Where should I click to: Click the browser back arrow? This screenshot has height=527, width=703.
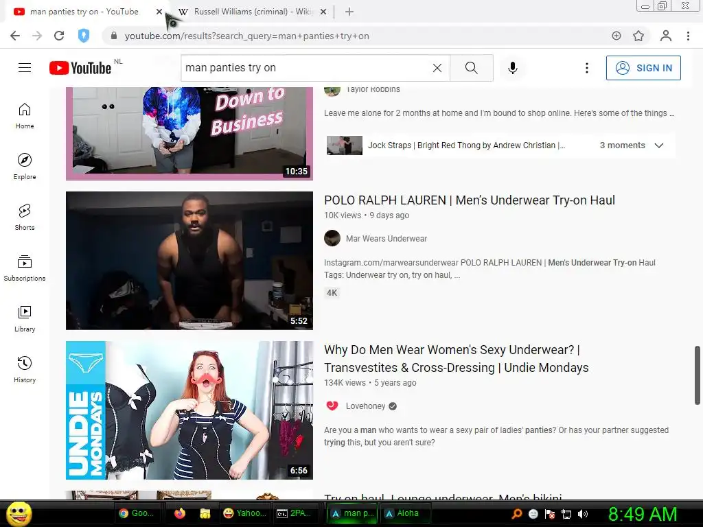[15, 36]
